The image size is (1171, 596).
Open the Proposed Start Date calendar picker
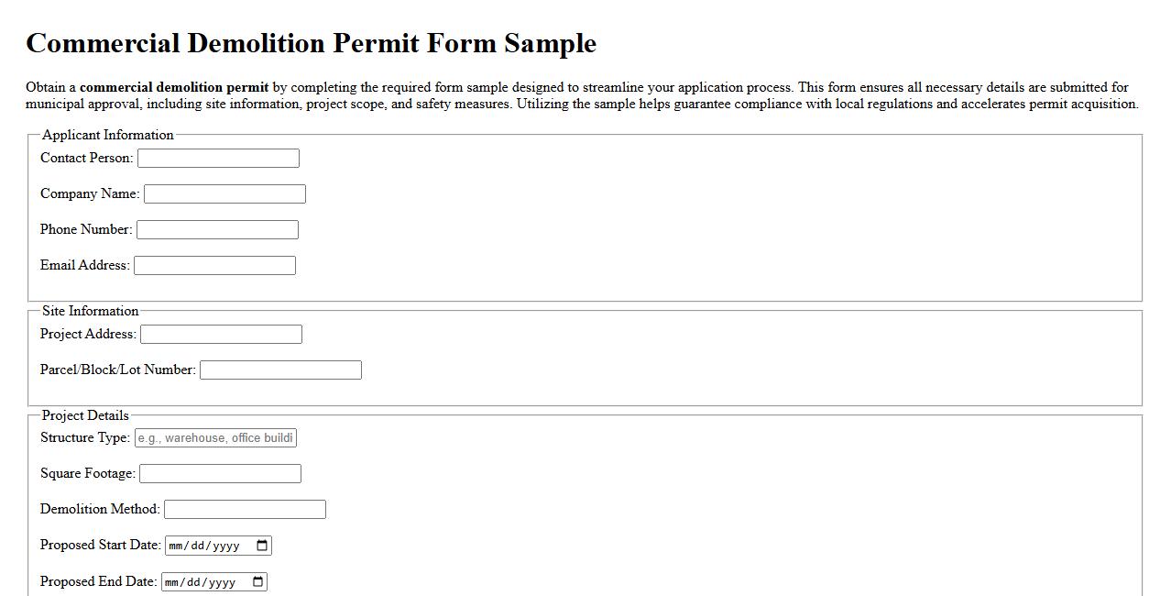pyautogui.click(x=263, y=545)
